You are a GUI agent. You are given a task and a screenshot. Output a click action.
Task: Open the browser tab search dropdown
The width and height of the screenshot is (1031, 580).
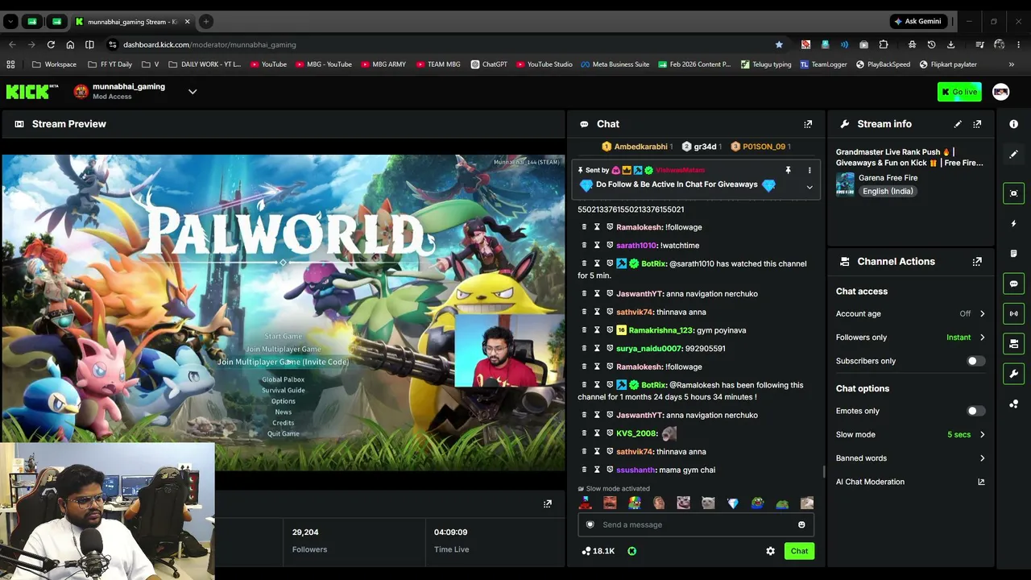10,22
